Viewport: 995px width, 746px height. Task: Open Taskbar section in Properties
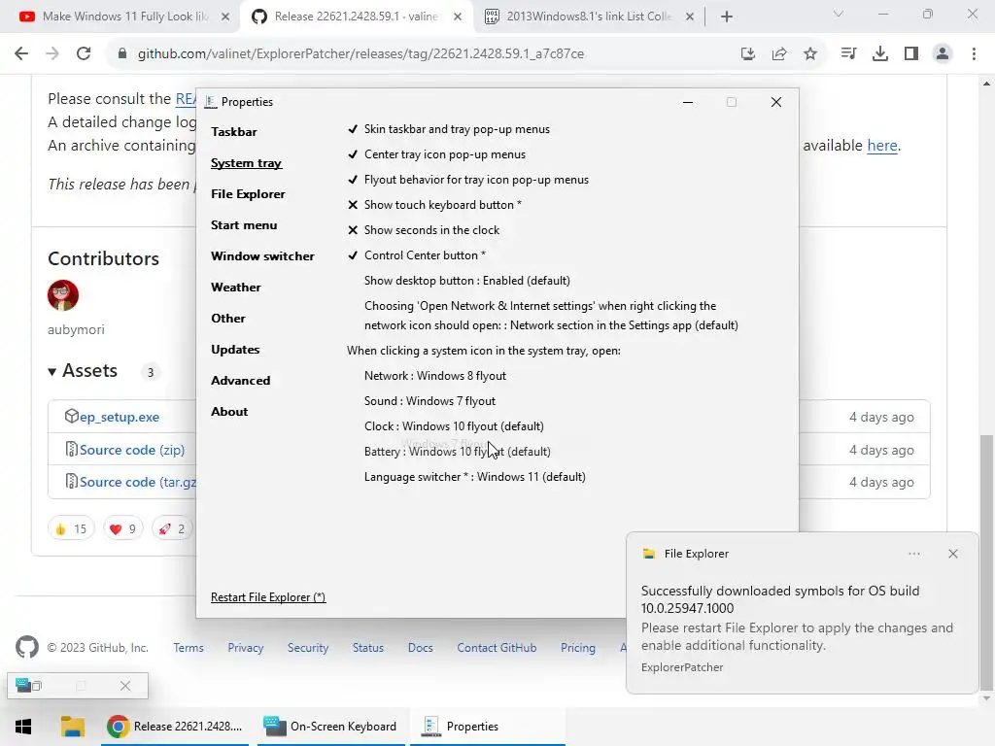tap(234, 132)
